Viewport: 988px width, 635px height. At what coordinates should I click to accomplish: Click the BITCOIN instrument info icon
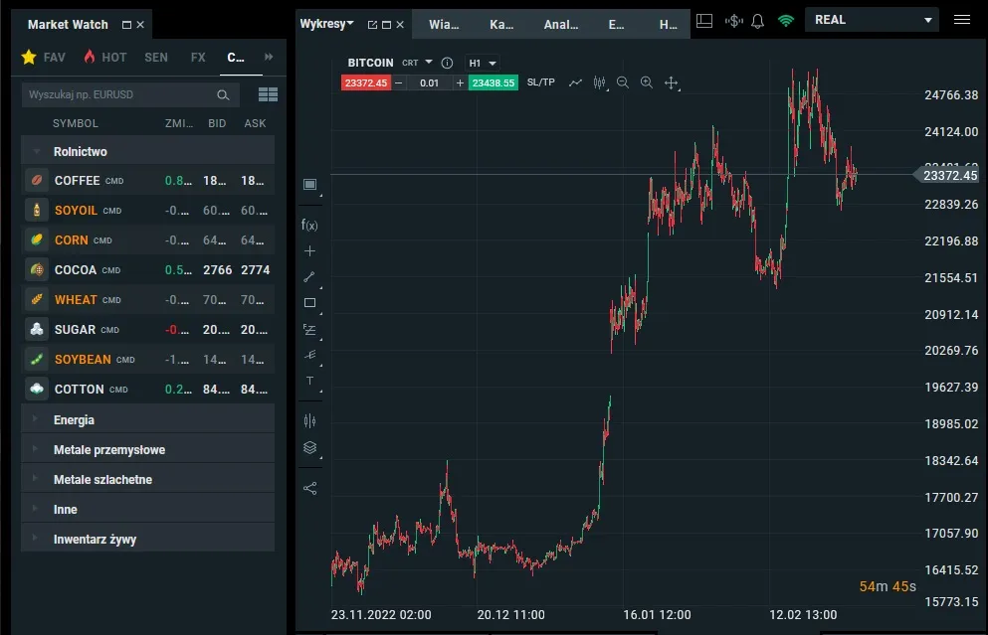pyautogui.click(x=447, y=63)
